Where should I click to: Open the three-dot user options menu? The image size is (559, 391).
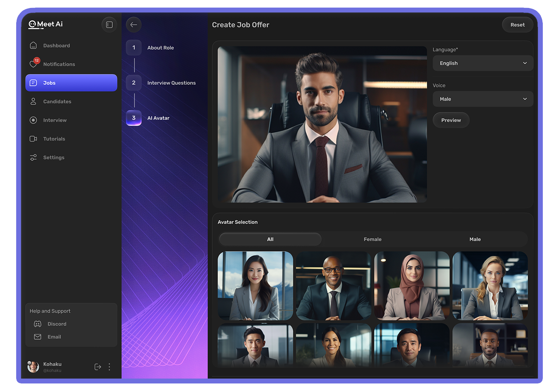109,367
